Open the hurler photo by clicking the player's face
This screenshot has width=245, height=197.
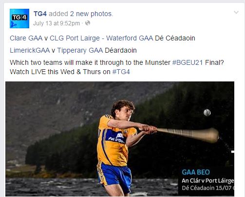[x=127, y=113]
